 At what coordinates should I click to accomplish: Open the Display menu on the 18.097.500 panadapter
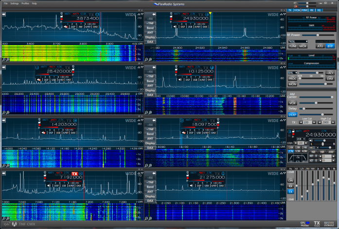[150, 143]
